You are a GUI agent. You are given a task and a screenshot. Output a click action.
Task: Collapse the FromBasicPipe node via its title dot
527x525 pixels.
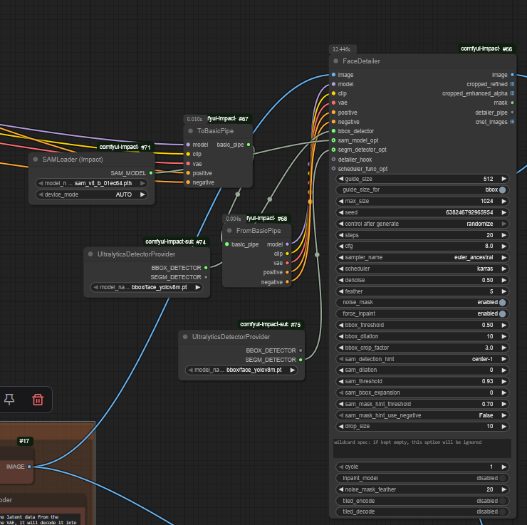point(229,230)
